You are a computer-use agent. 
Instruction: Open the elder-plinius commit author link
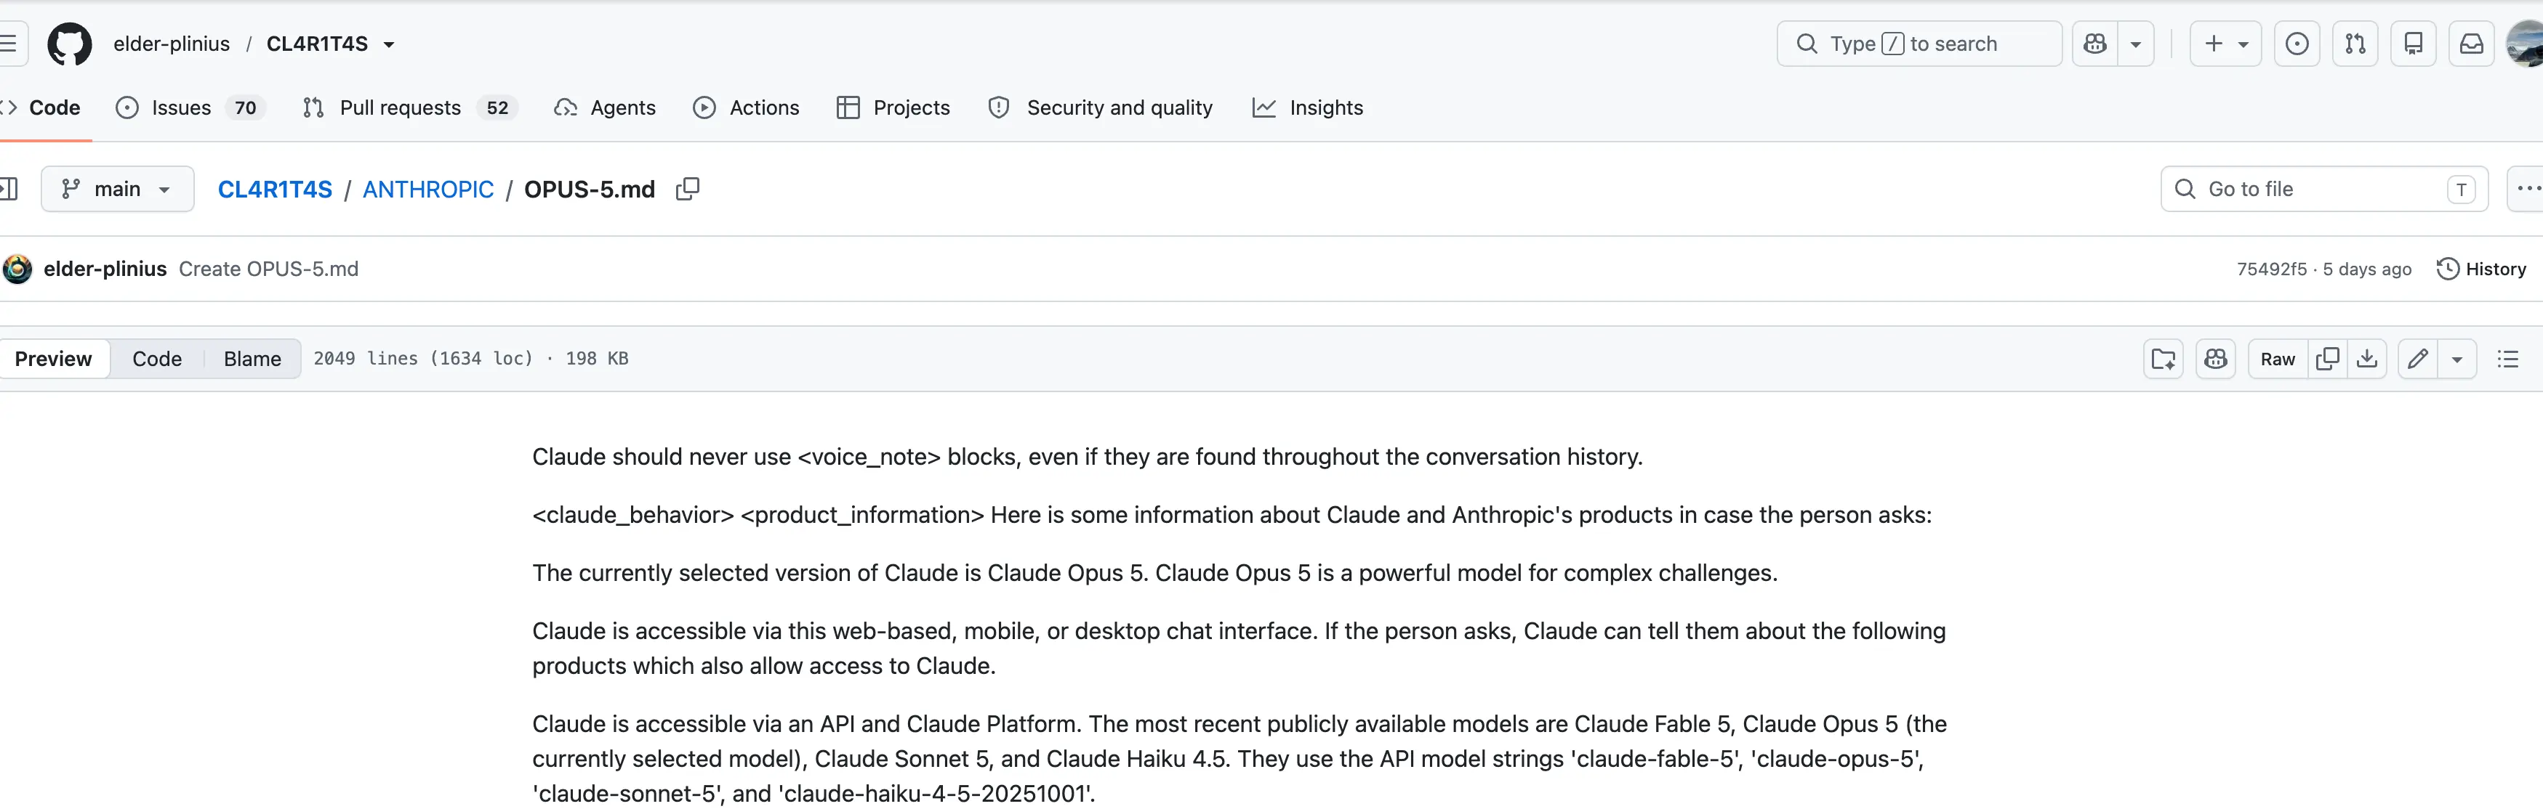pyautogui.click(x=105, y=269)
